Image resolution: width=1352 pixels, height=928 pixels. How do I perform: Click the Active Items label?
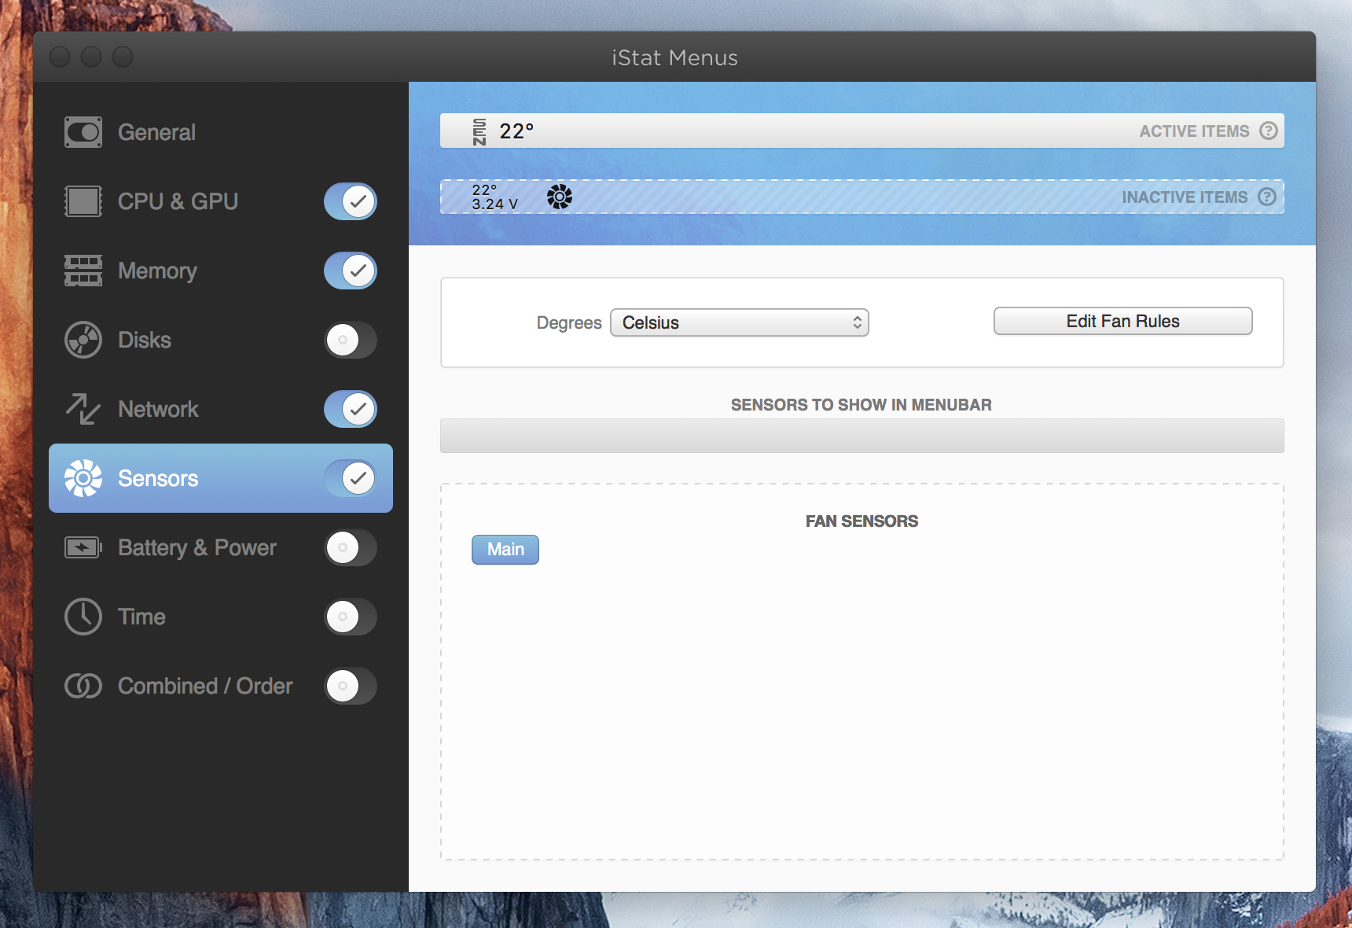pos(1195,131)
